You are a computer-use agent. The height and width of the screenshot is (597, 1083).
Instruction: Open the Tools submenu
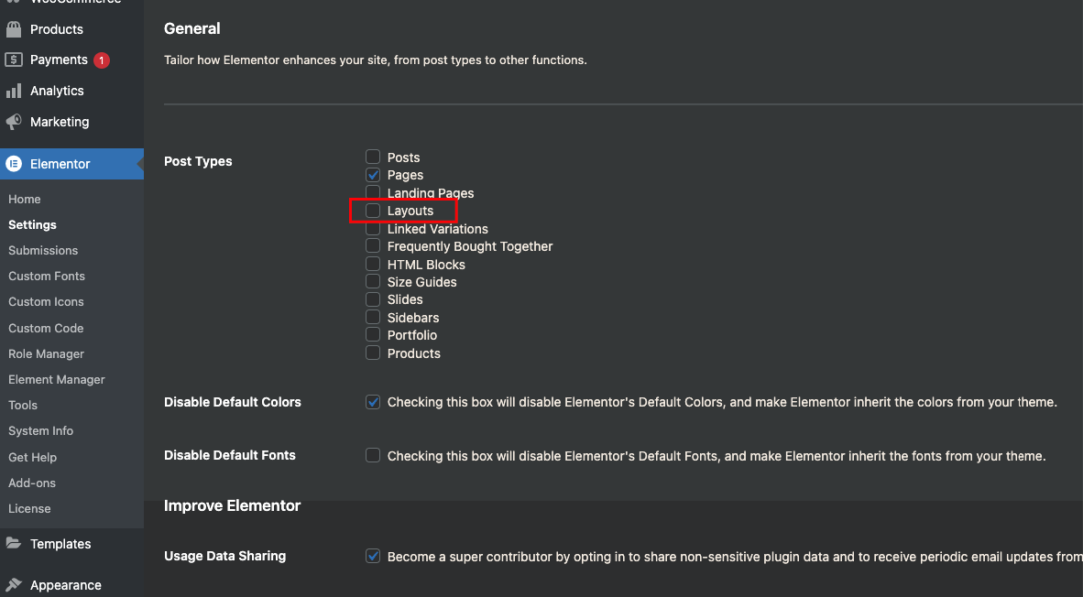23,405
